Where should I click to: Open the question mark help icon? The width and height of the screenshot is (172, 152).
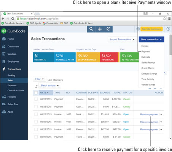tap(168, 29)
